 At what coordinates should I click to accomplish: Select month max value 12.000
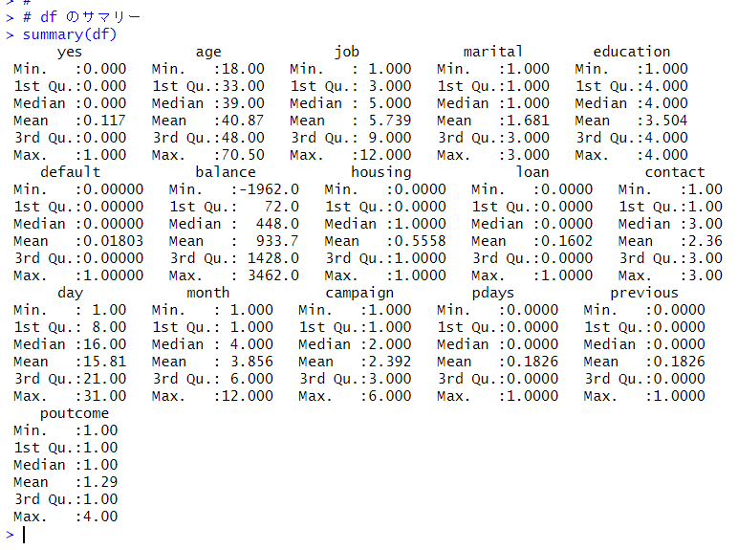pos(247,396)
